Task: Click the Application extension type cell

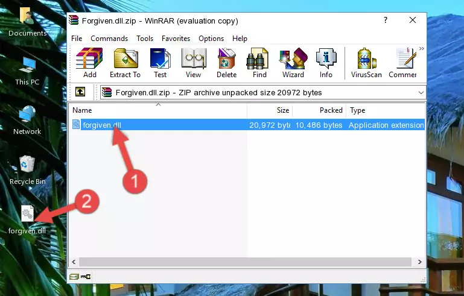Action: [386, 125]
